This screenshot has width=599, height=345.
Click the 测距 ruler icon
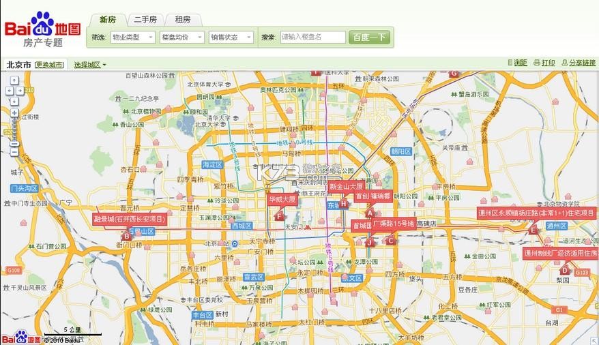(510, 63)
